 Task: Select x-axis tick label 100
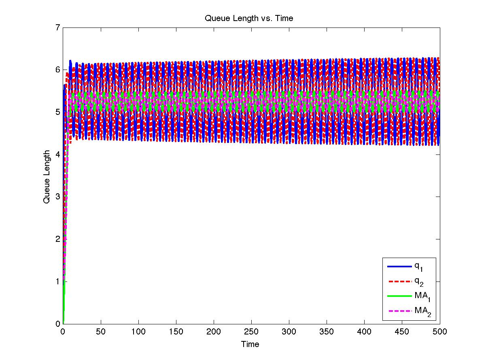(x=138, y=331)
